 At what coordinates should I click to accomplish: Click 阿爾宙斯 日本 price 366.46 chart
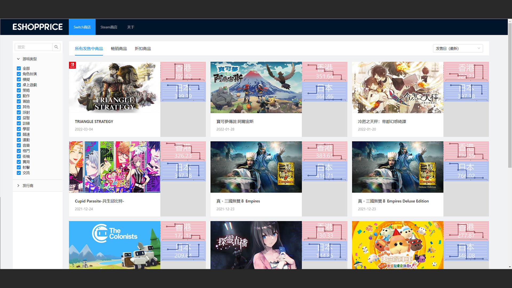coord(325,91)
